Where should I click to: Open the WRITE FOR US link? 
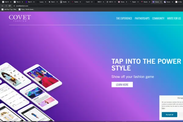pyautogui.click(x=174, y=18)
